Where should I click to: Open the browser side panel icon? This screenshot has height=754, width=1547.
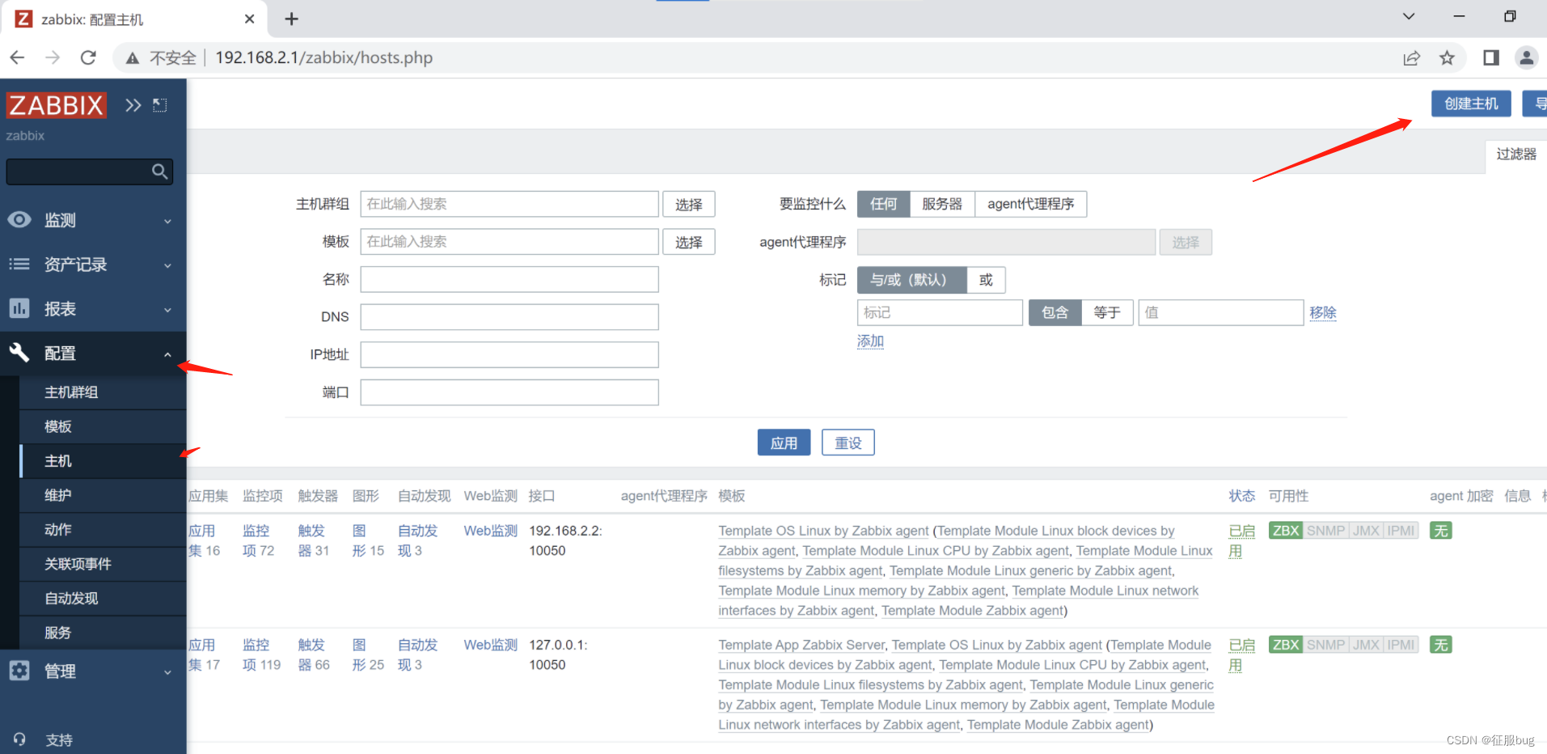click(x=1491, y=57)
